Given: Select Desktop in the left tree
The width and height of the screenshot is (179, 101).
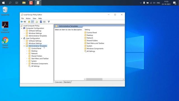Looking at the screenshot, I should pos(34,51).
